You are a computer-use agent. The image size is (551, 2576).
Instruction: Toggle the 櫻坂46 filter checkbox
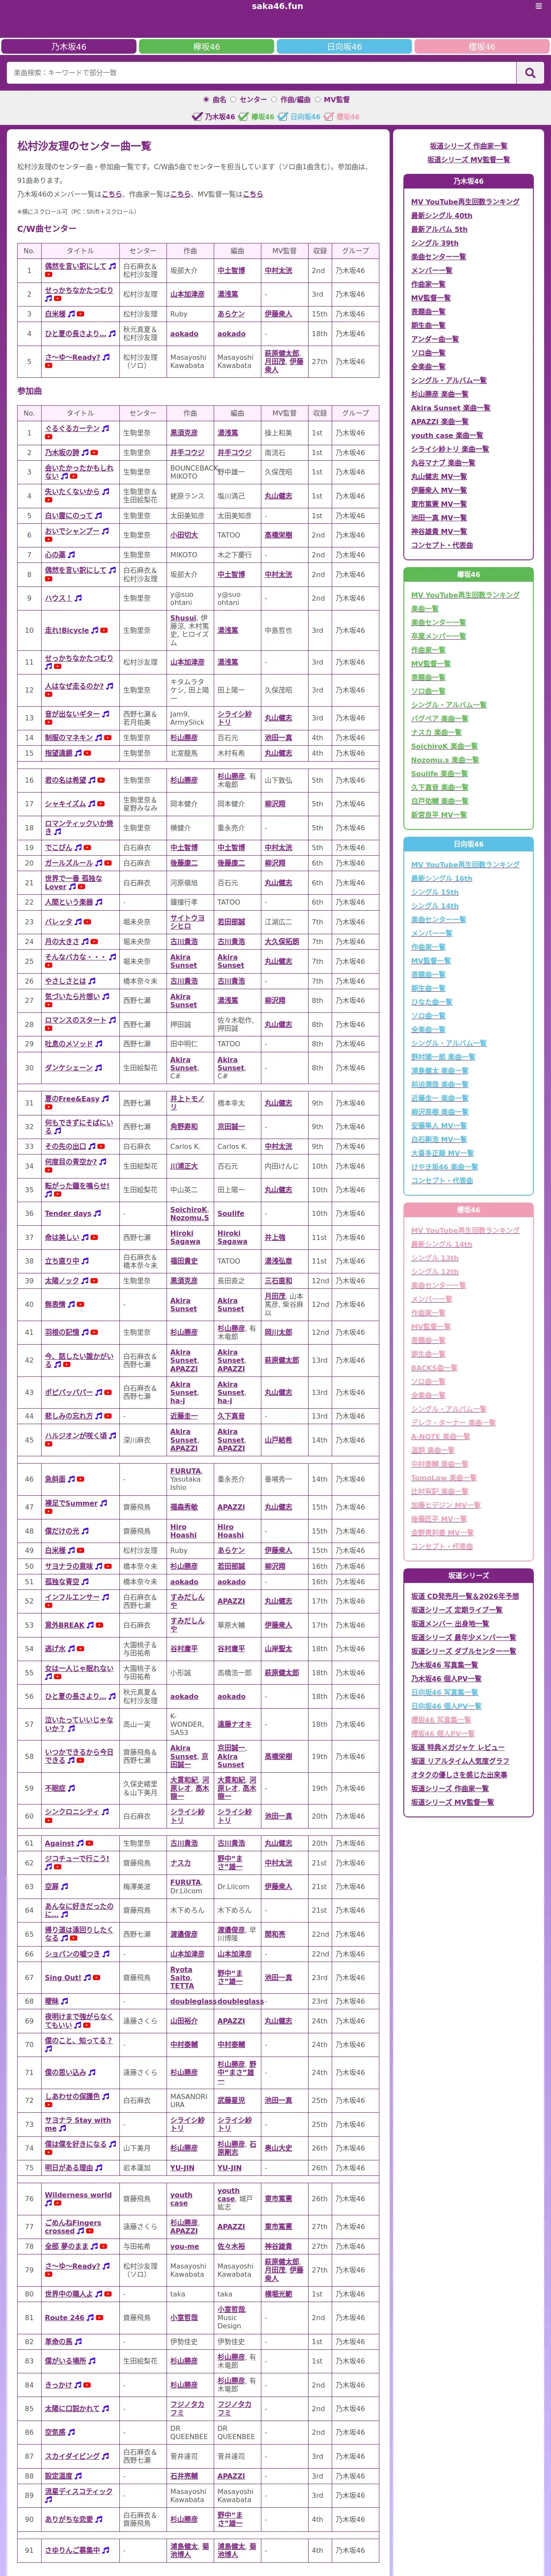329,117
